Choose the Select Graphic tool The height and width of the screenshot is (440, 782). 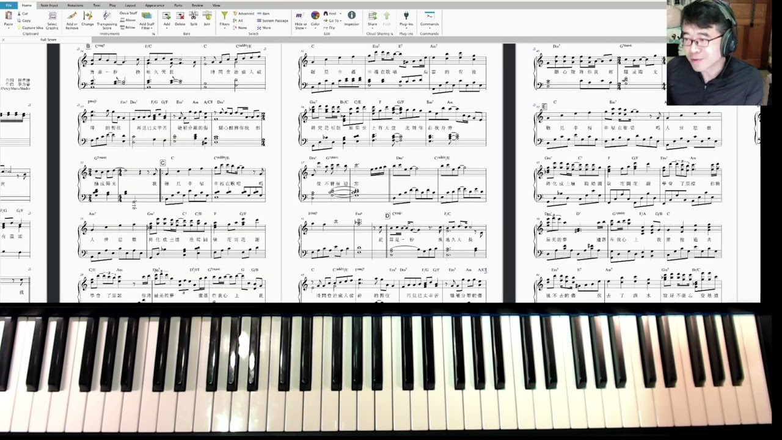point(53,20)
